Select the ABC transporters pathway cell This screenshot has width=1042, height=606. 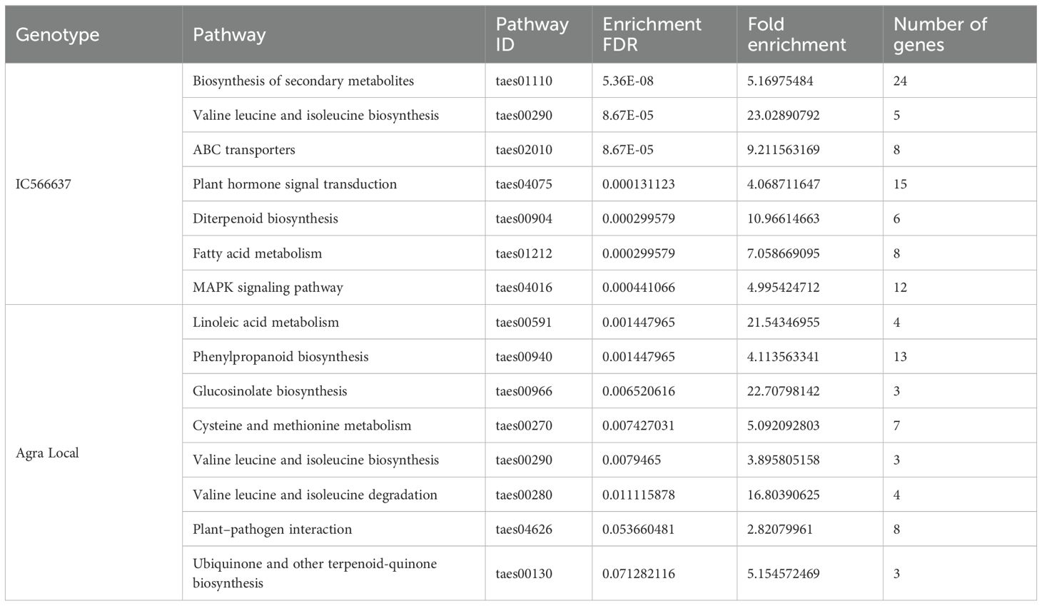pos(244,150)
